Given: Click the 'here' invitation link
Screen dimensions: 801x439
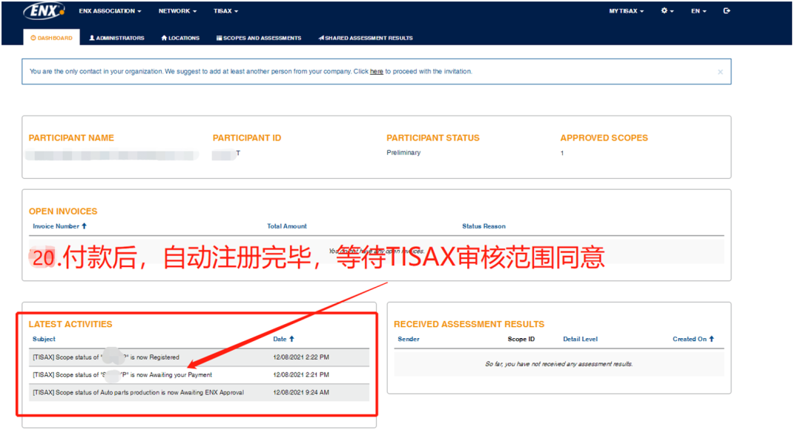Looking at the screenshot, I should (377, 71).
